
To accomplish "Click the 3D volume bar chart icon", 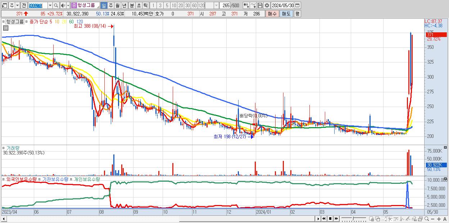I will click(414, 219).
